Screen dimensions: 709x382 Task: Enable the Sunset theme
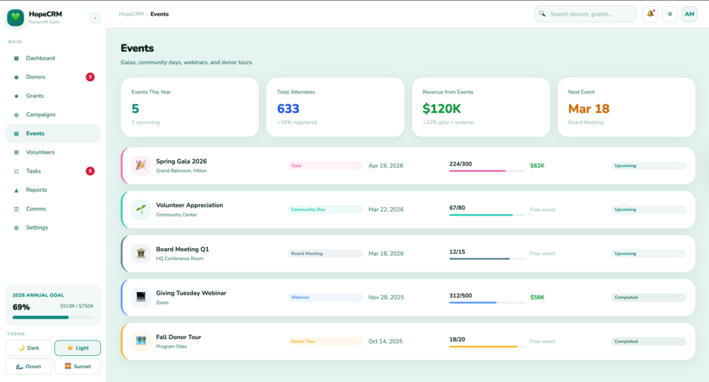coord(78,366)
